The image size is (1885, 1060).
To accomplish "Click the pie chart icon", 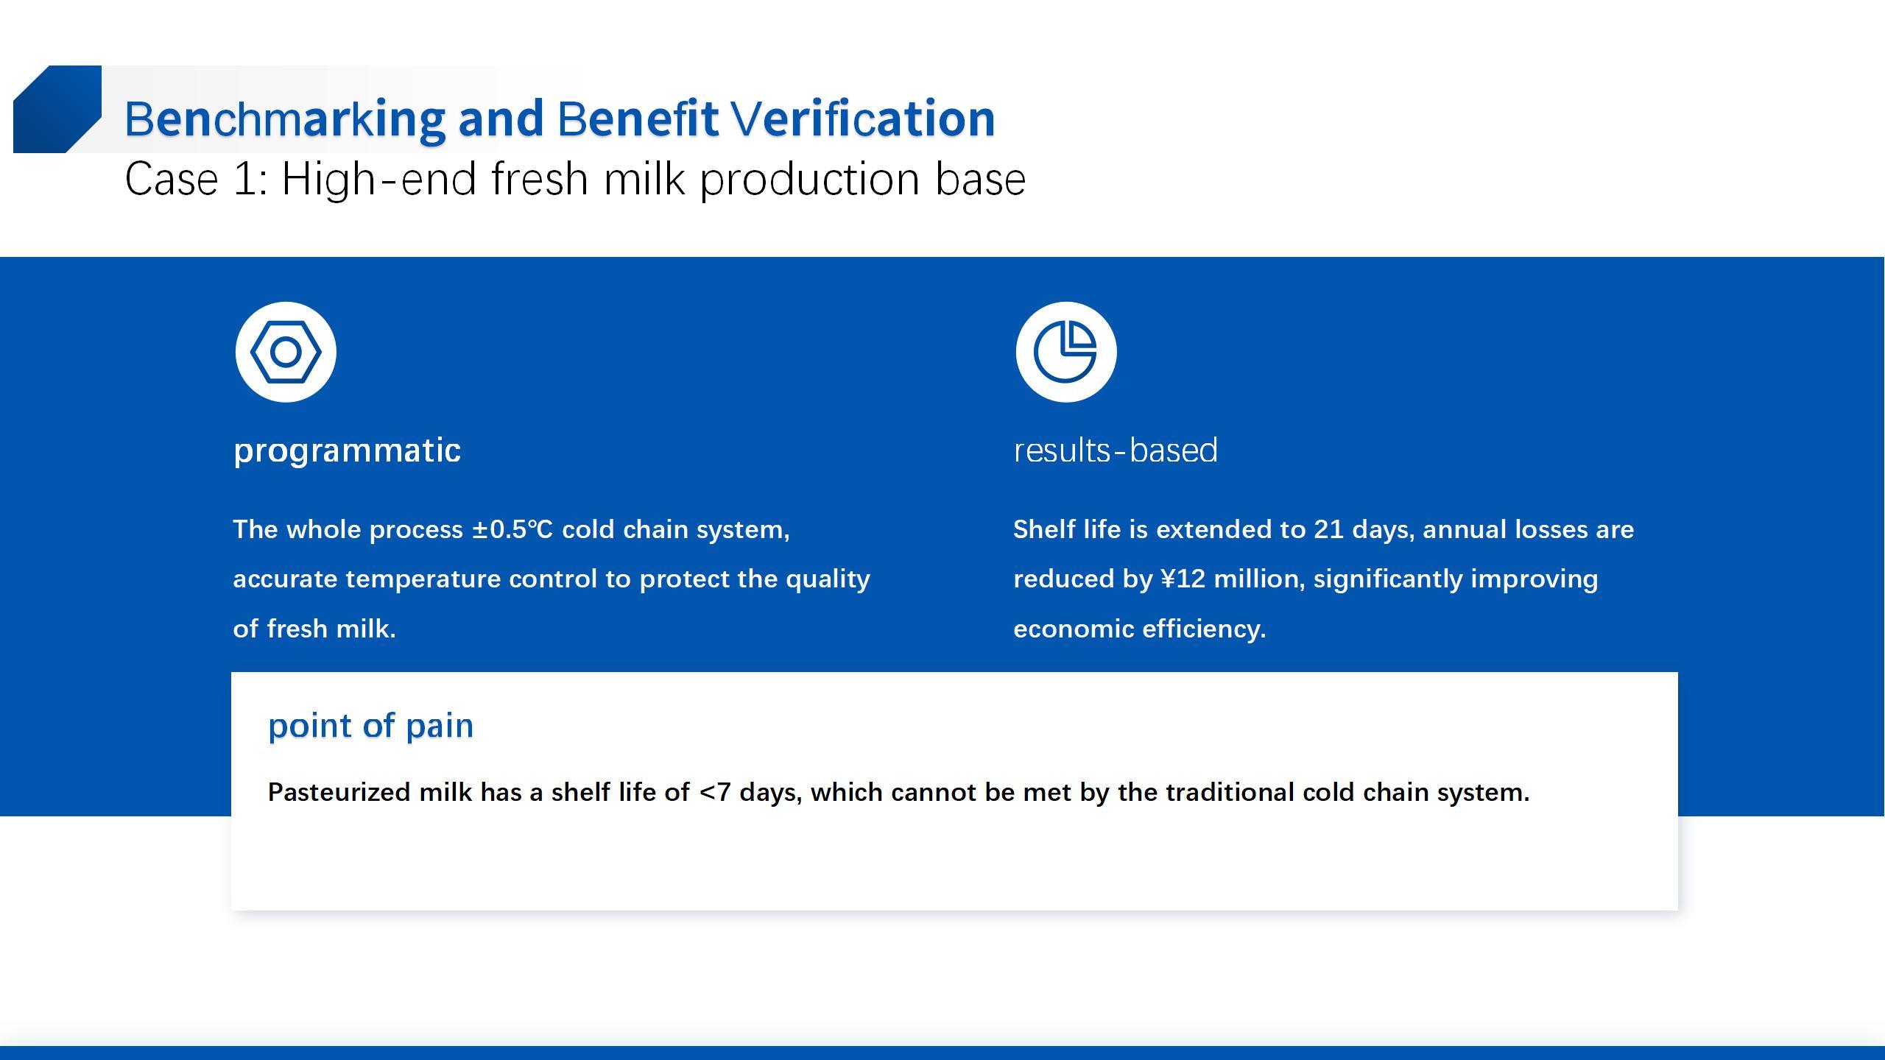I will pos(1066,352).
